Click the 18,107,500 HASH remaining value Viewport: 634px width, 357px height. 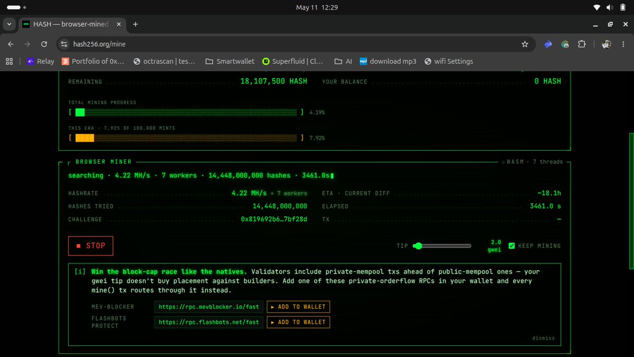274,81
